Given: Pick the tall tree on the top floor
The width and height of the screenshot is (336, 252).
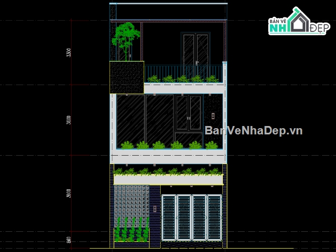Looking at the screenshot, I should 126,41.
